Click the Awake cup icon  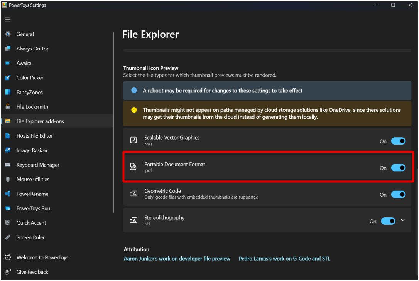pyautogui.click(x=8, y=63)
